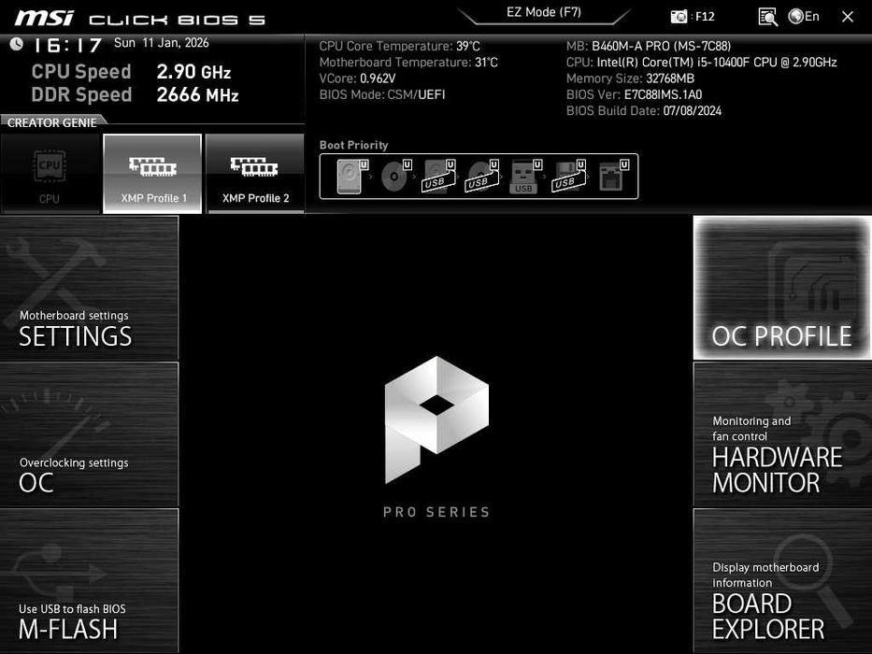Select the USB floppy boot device icon
The image size is (872, 654).
pyautogui.click(x=568, y=177)
